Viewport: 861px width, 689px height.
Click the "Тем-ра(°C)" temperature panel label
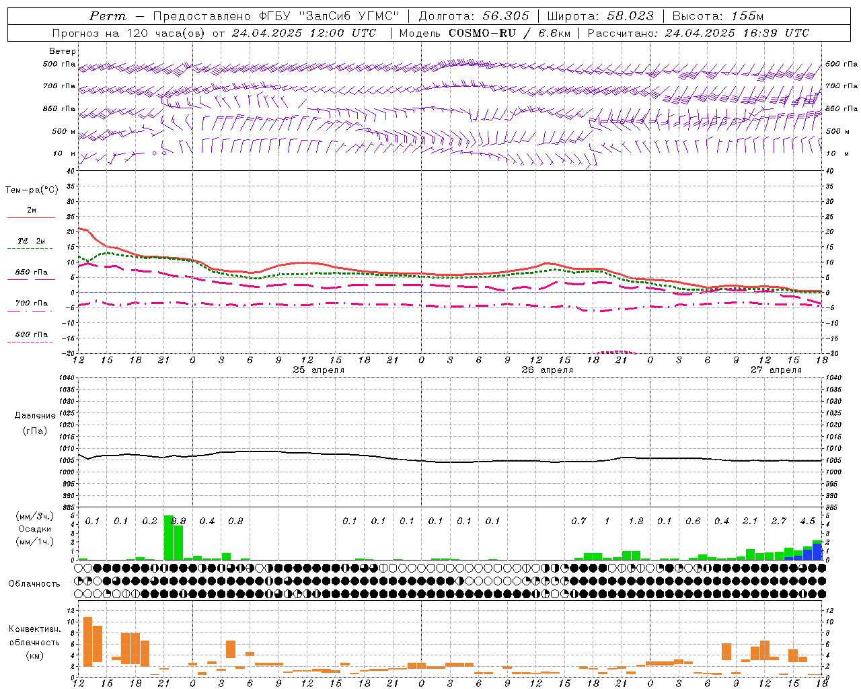pyautogui.click(x=32, y=190)
